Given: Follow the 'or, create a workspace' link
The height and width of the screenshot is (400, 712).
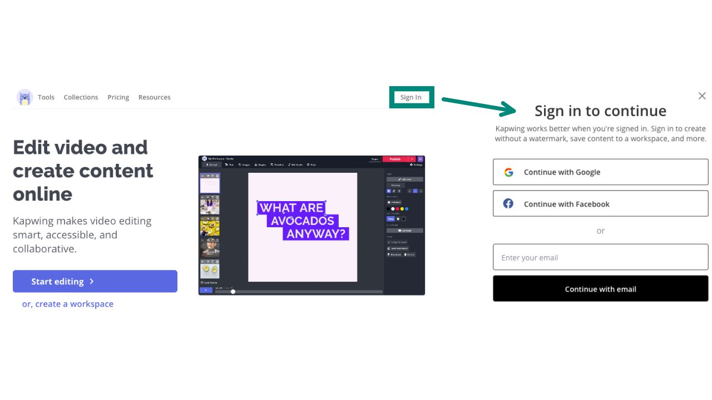Looking at the screenshot, I should (x=68, y=304).
